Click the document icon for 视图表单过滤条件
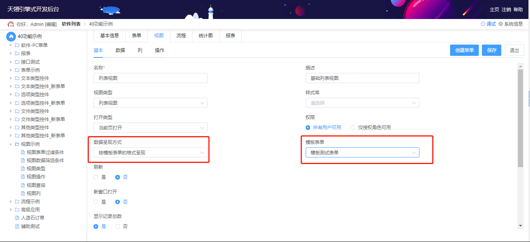 [x=23, y=152]
